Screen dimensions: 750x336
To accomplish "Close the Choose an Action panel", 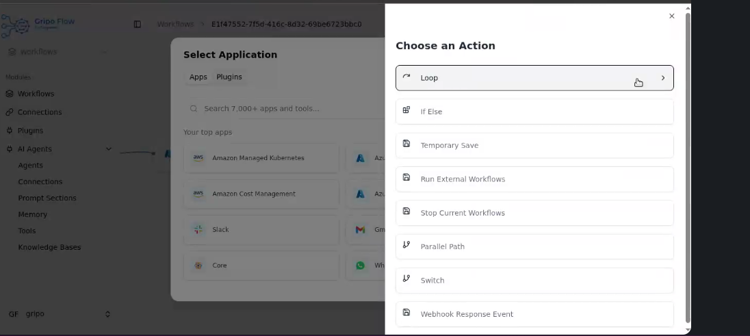I will [671, 16].
